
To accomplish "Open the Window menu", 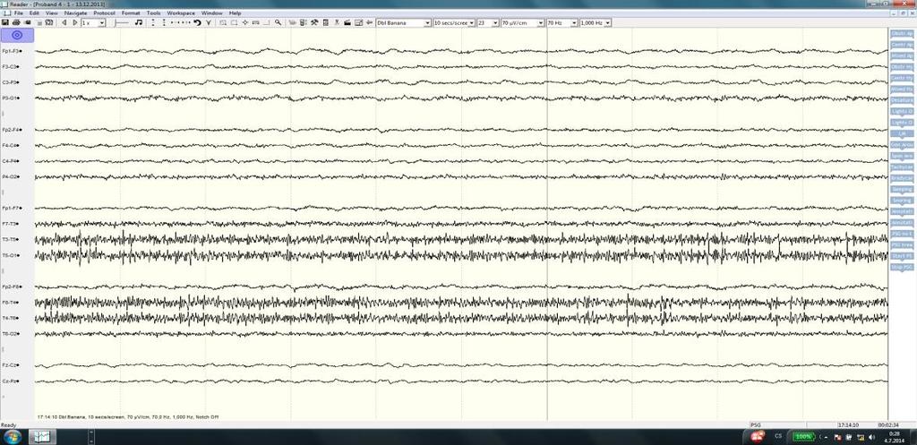I will pos(211,13).
